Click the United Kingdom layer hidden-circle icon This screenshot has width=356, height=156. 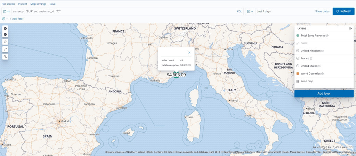click(x=298, y=51)
